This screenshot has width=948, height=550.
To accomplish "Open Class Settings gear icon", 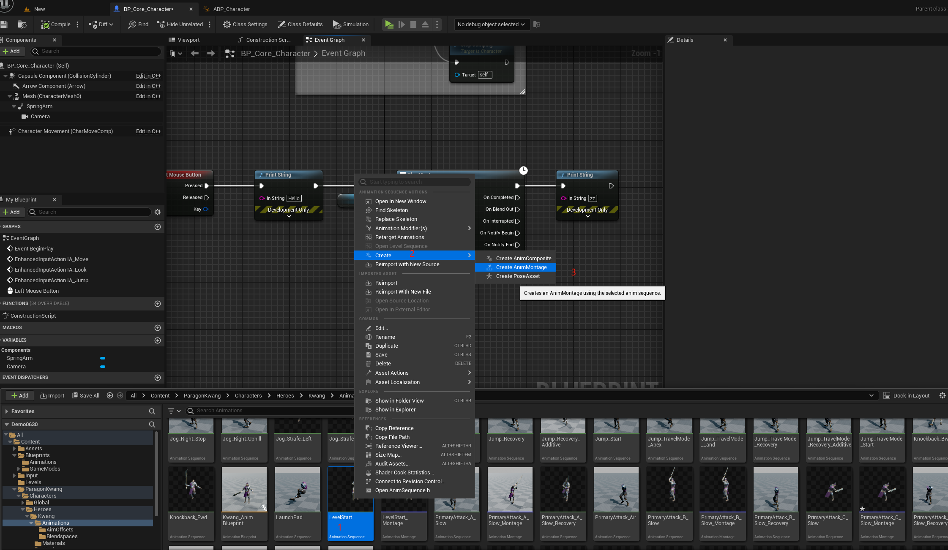I will click(227, 25).
